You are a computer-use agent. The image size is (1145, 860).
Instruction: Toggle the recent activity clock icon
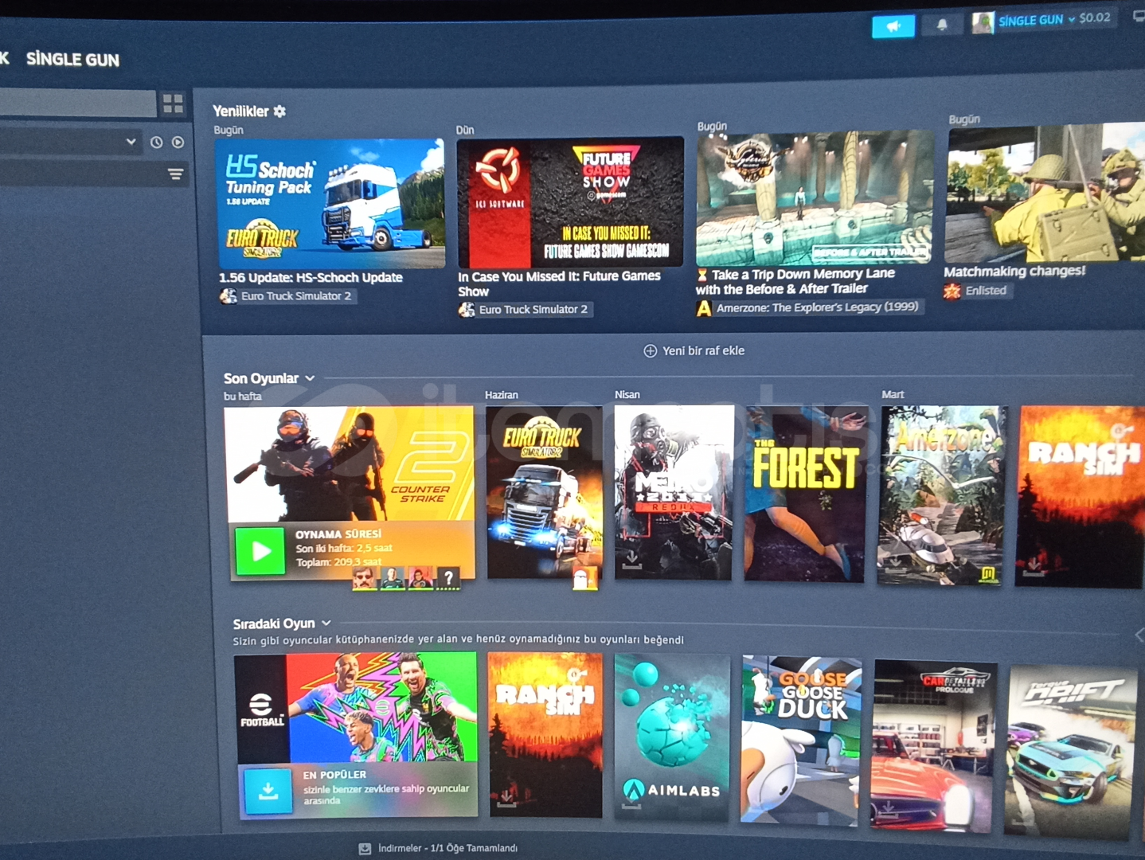[x=156, y=143]
